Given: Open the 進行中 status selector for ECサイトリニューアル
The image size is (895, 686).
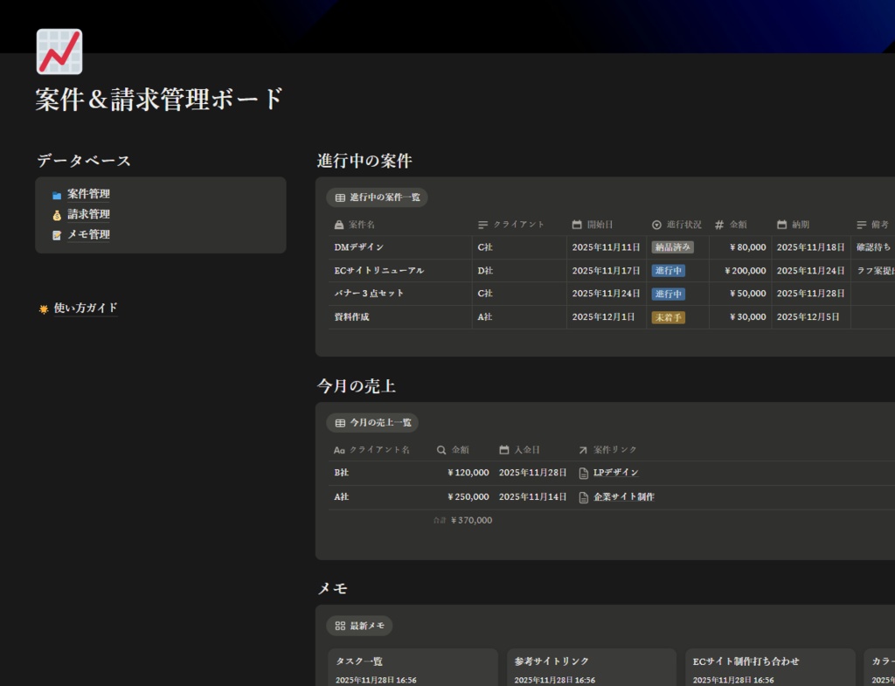Looking at the screenshot, I should click(668, 271).
